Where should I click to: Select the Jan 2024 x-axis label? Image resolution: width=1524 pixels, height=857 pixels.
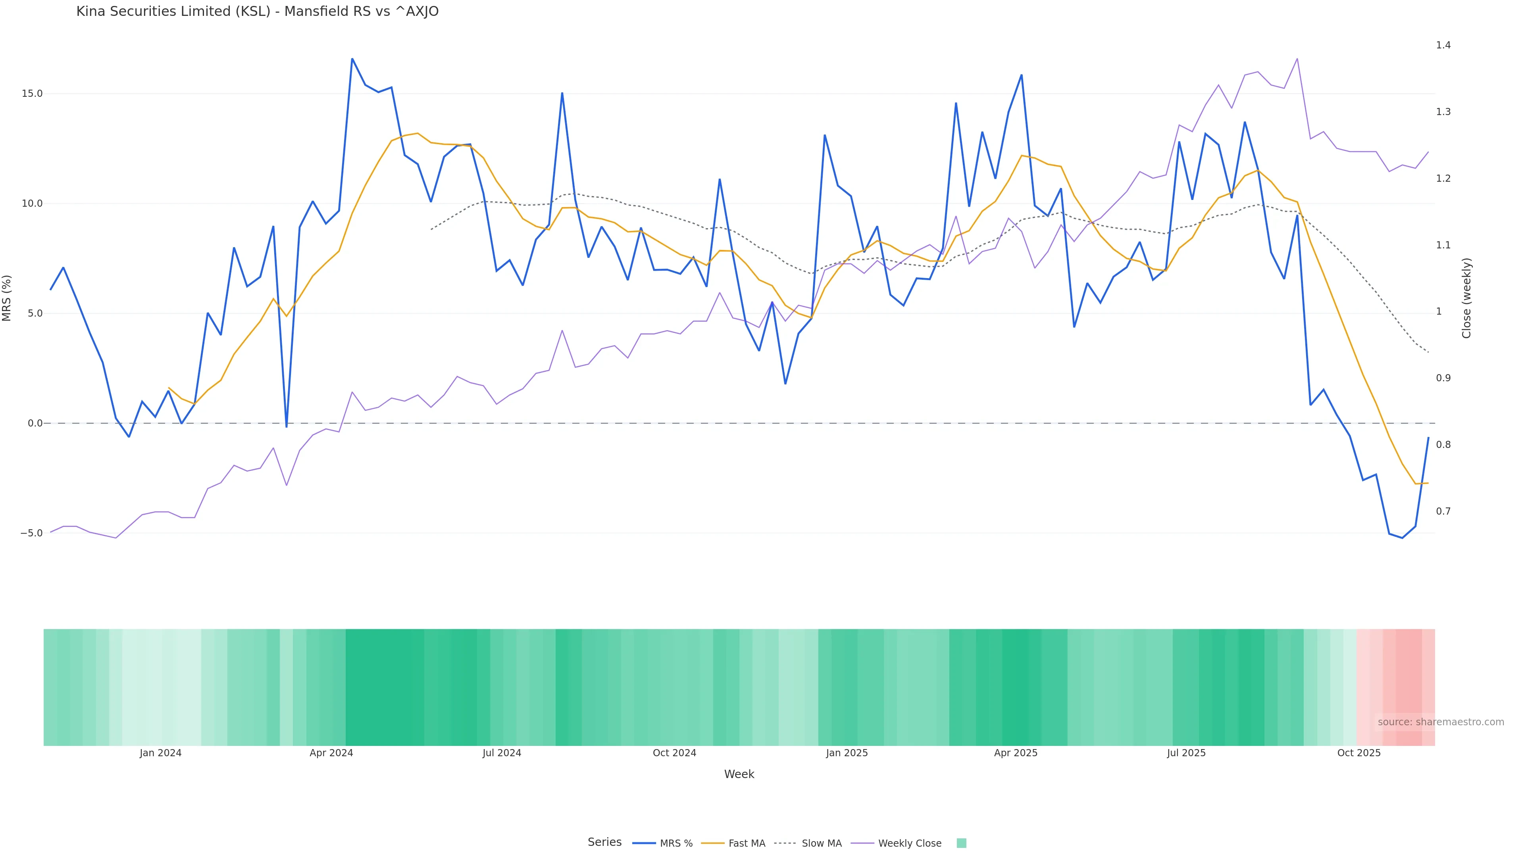(160, 753)
